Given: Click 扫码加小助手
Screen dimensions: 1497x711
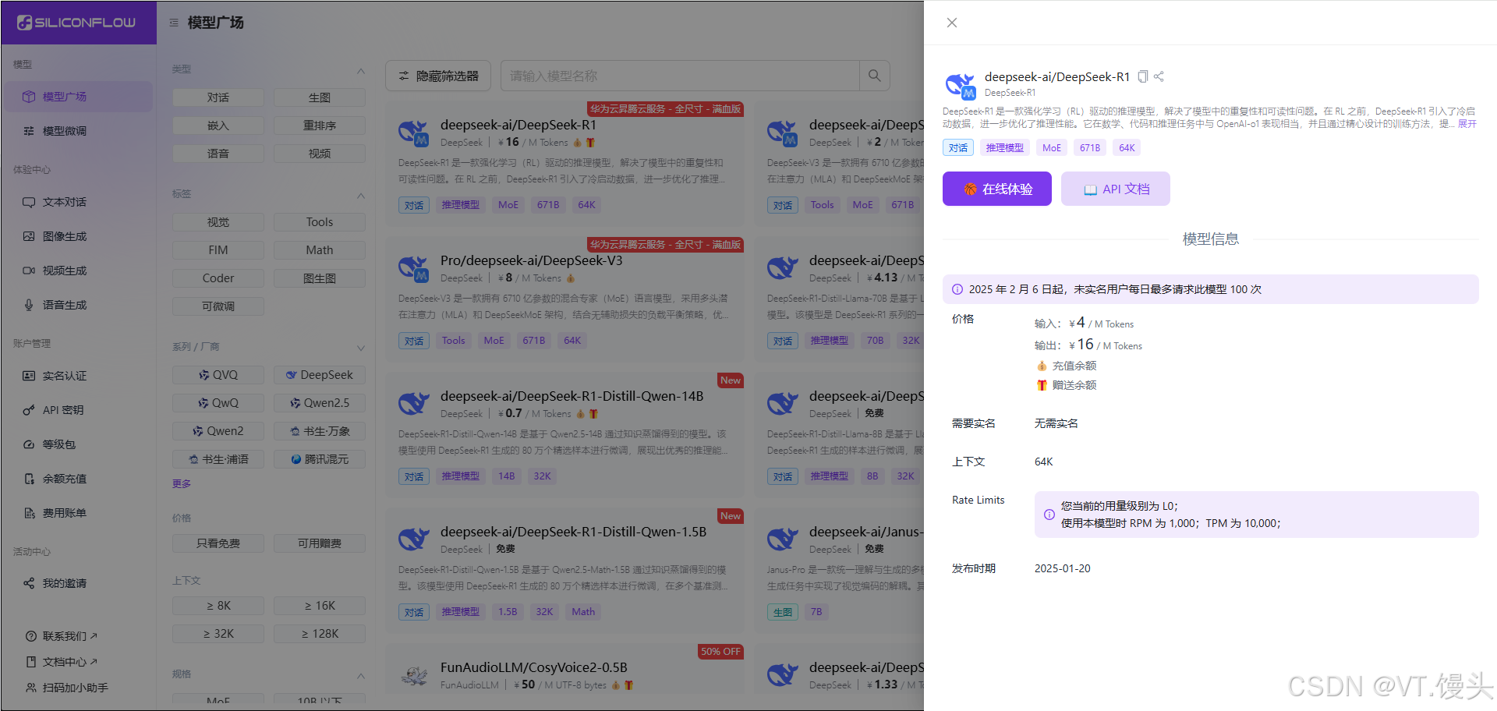Looking at the screenshot, I should point(67,688).
